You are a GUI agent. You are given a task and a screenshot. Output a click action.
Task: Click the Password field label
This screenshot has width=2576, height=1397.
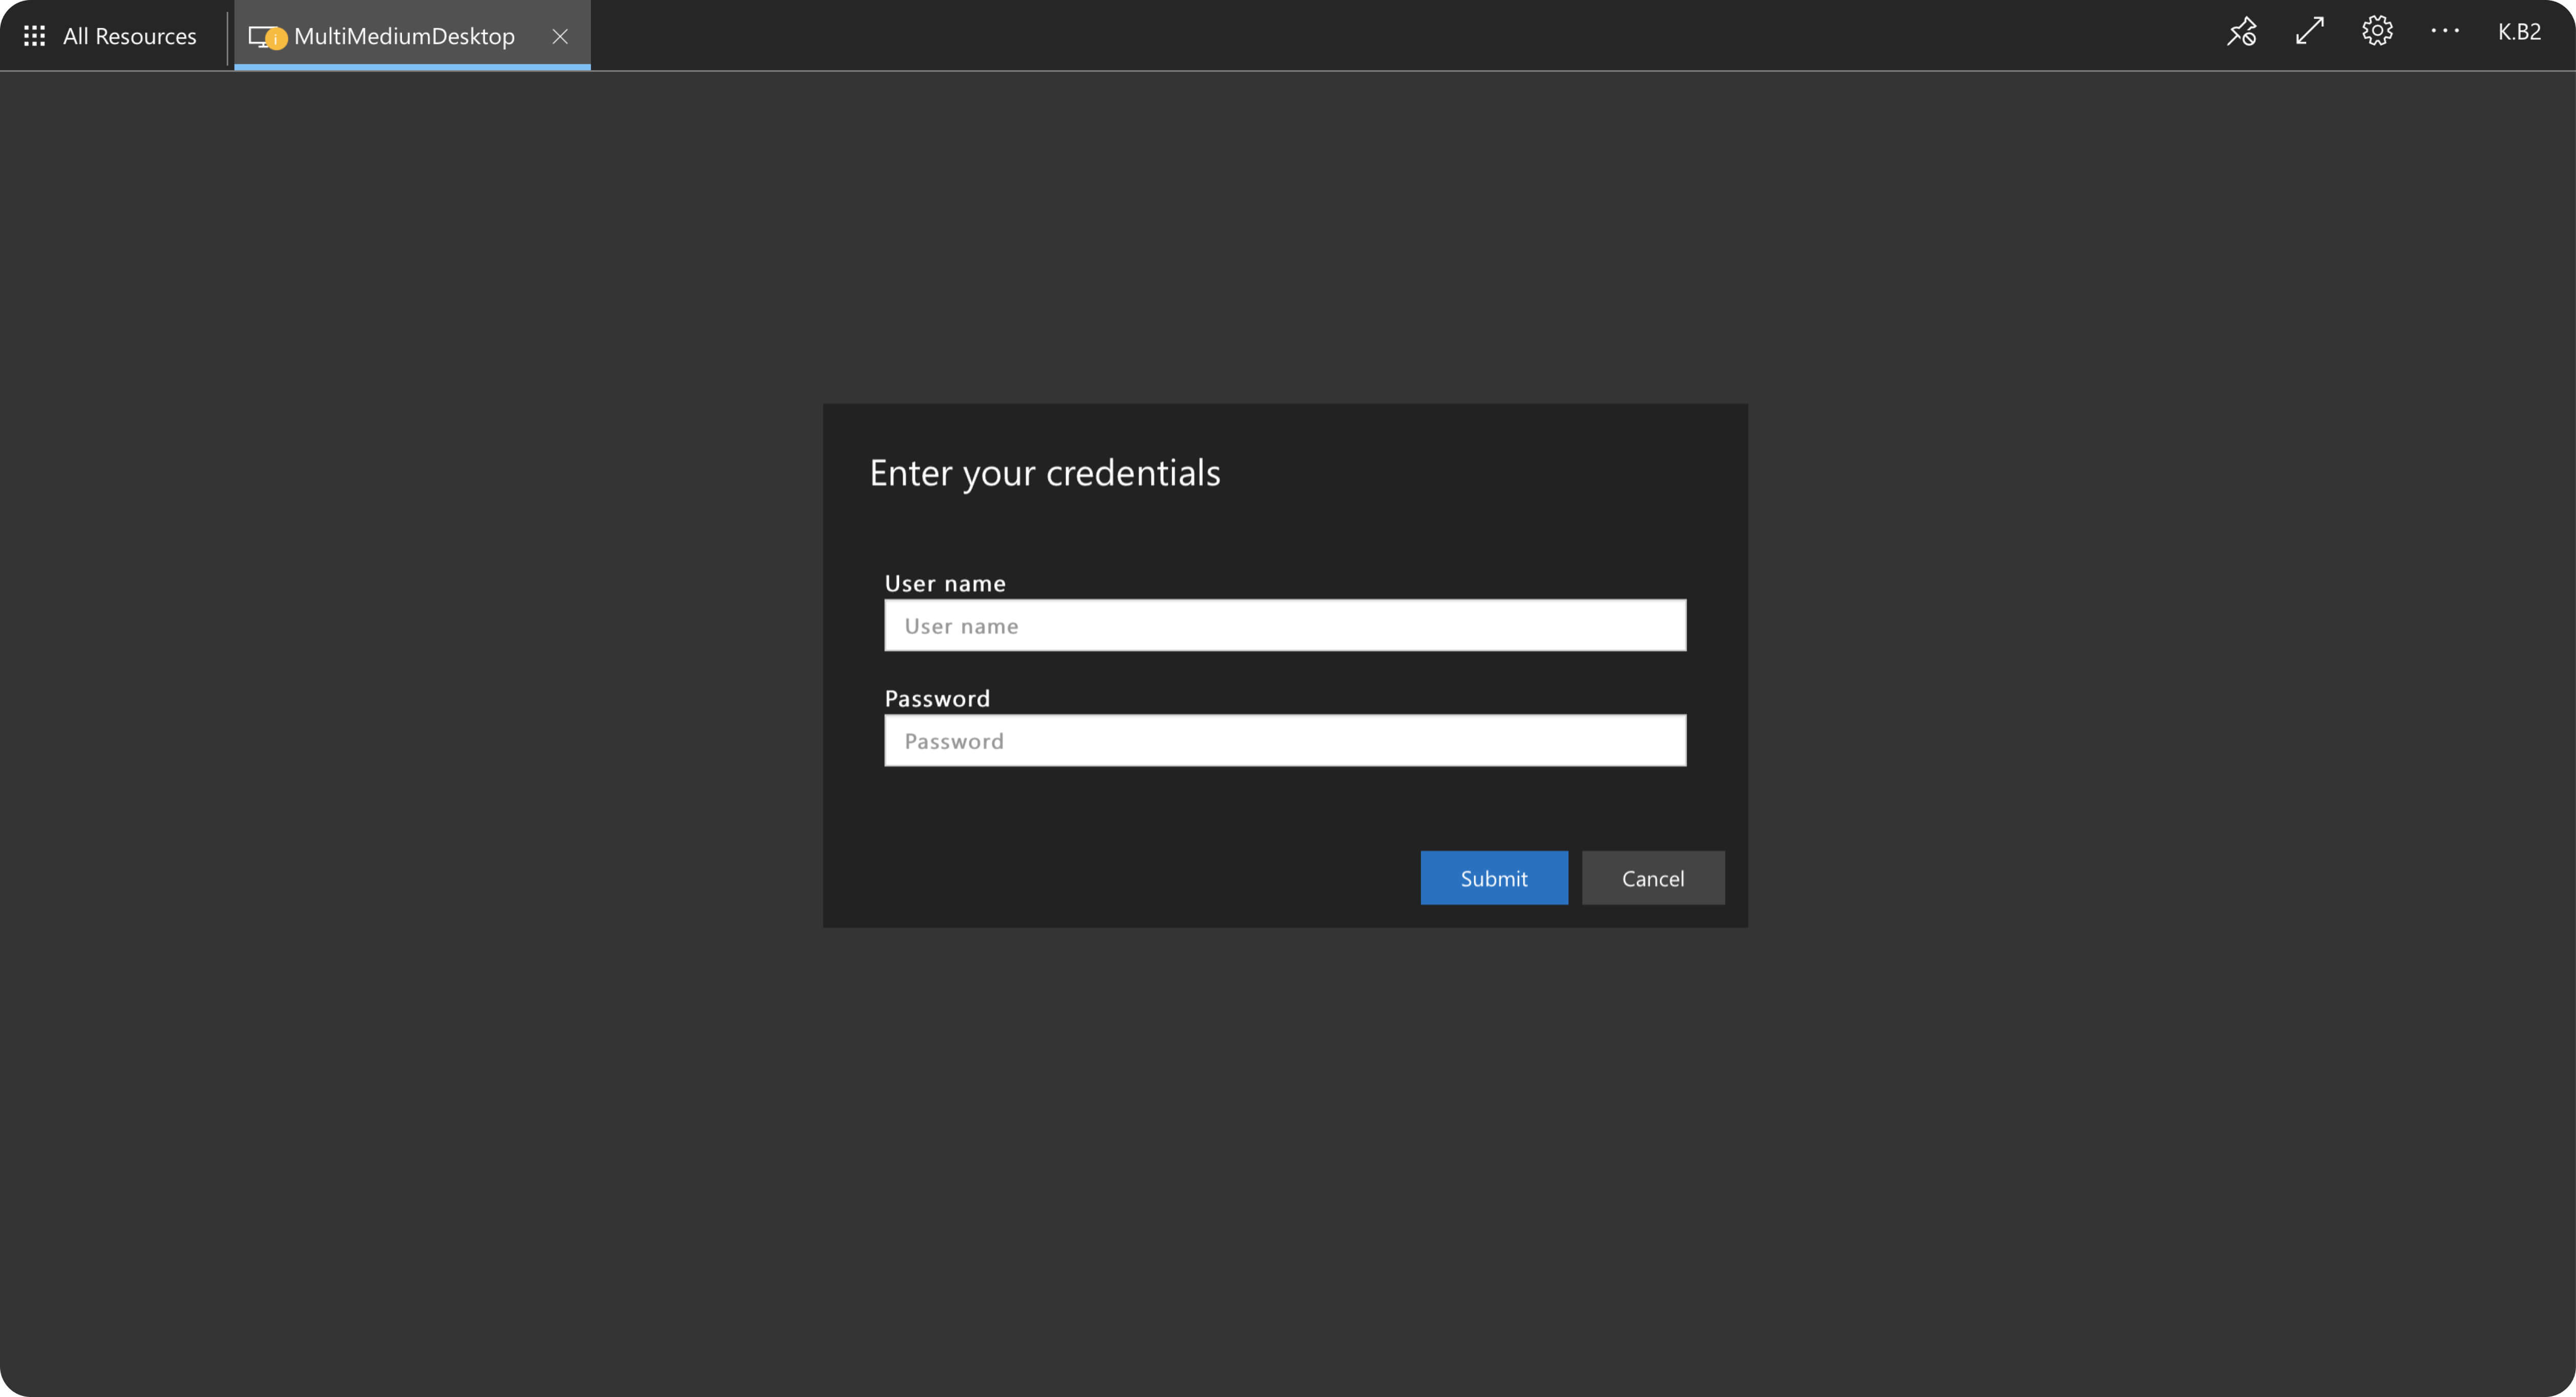(937, 698)
